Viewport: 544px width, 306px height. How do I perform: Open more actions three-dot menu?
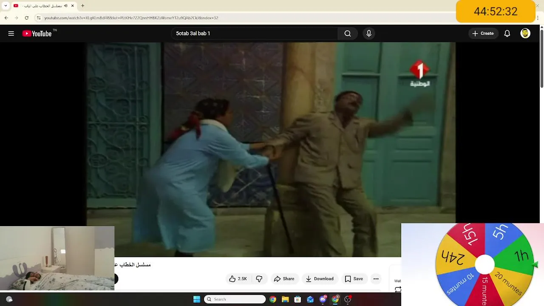(376, 279)
